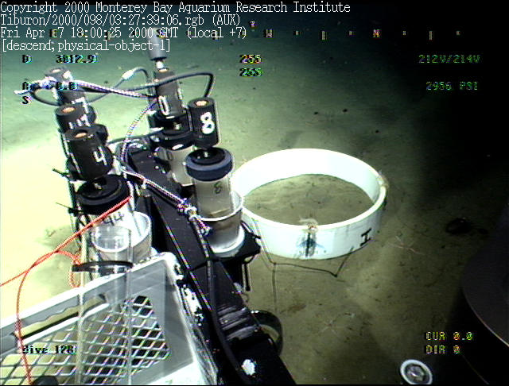Viewport: 509px width, 386px height.
Task: Click the 'CUR 0.0' current readout
Action: coord(449,336)
